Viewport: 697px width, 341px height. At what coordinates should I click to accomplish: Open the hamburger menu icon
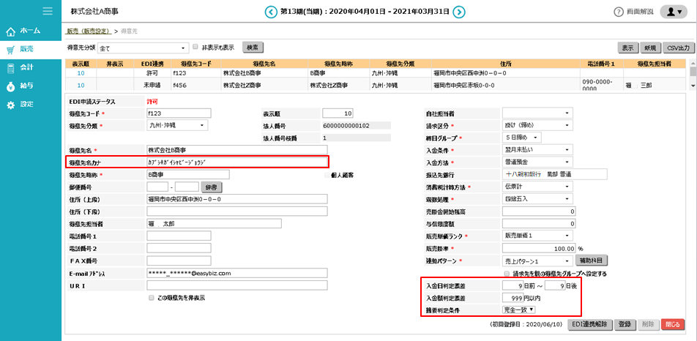click(x=47, y=11)
